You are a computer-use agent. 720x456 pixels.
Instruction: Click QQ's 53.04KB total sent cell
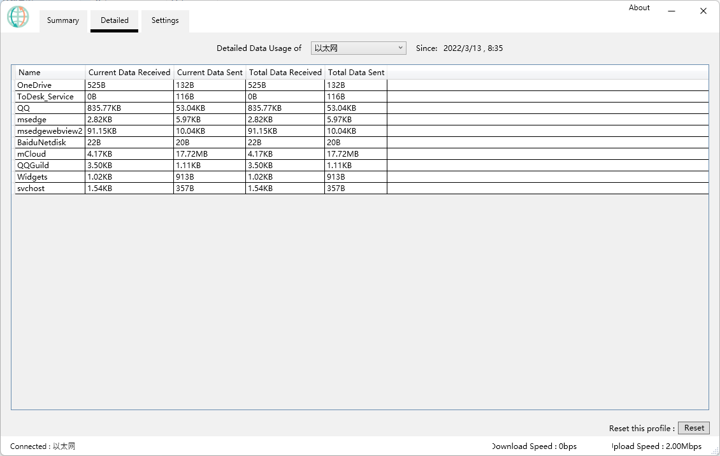[x=356, y=108]
